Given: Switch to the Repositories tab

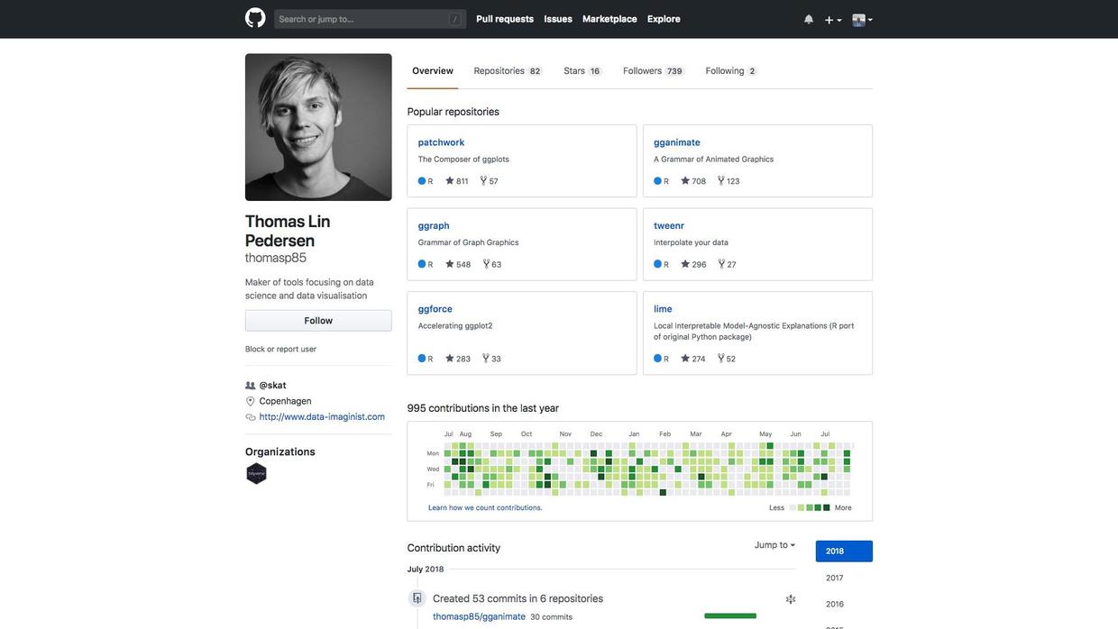Looking at the screenshot, I should click(x=507, y=71).
